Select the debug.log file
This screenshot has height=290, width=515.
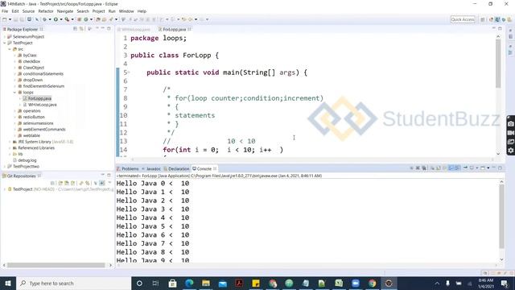27,160
